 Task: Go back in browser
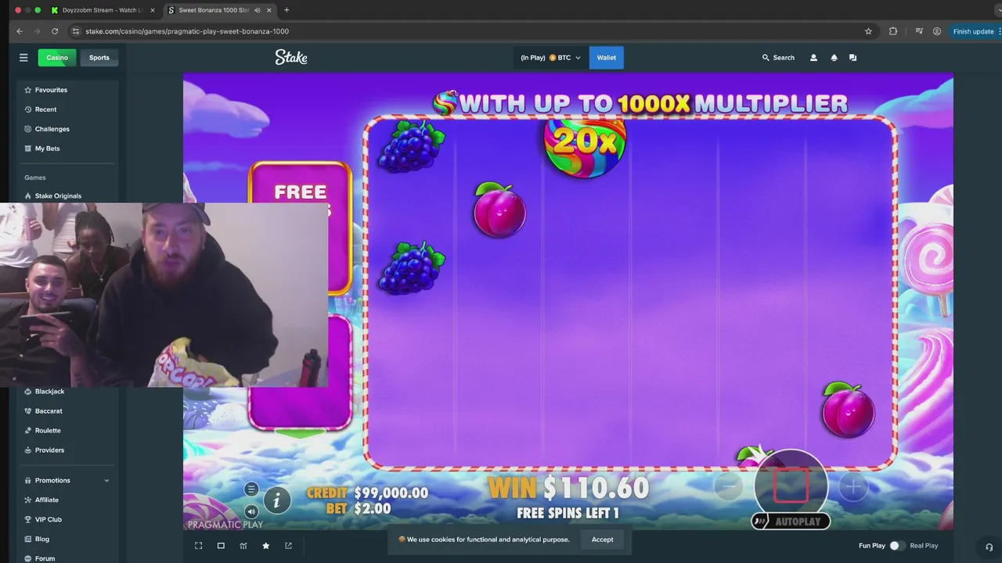(x=20, y=31)
